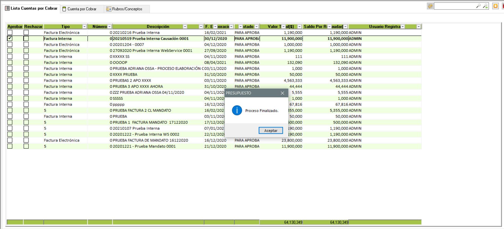Click the magnifying glass search icon
This screenshot has width=504, height=229.
point(478,6)
